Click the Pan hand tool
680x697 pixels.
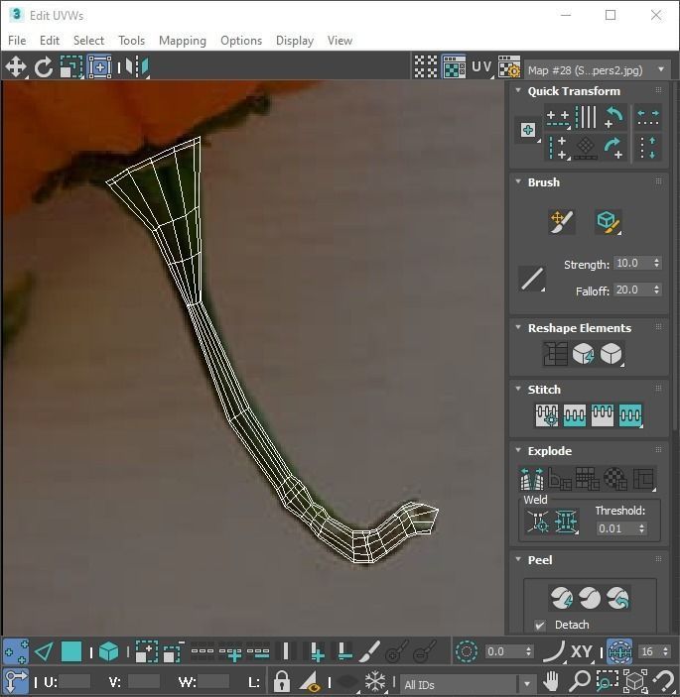coord(551,680)
